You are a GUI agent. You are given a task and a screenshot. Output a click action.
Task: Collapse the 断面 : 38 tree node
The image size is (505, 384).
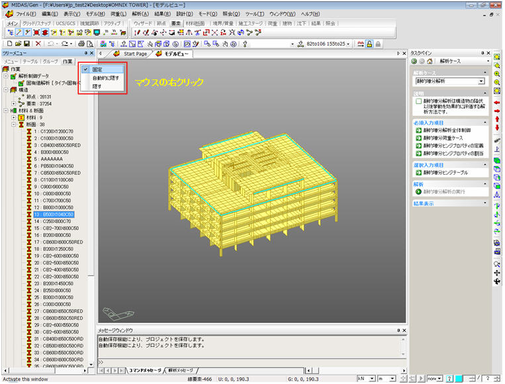(x=13, y=124)
